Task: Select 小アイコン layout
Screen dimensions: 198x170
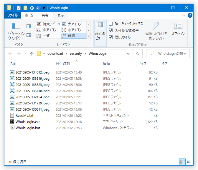Action: [72, 30]
